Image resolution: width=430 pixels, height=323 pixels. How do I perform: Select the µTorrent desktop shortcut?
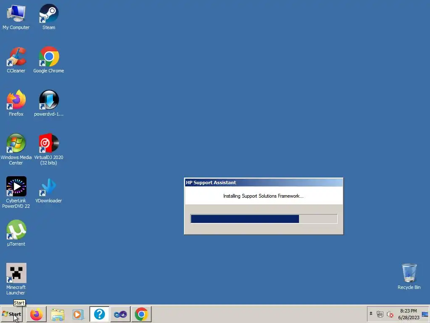click(16, 233)
